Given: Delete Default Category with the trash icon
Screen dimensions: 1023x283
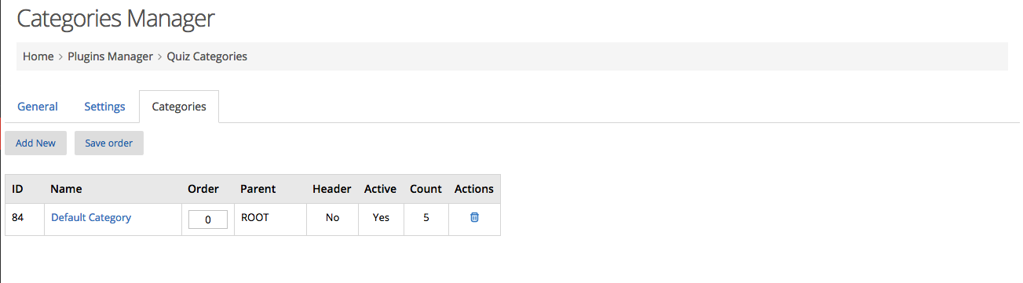Looking at the screenshot, I should click(474, 217).
